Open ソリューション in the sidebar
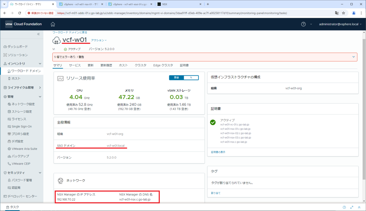366x211 pixels. (18, 55)
